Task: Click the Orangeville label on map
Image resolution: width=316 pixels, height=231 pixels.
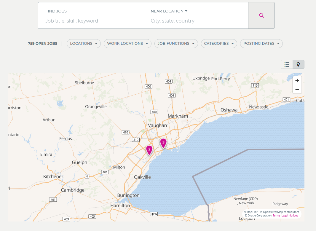Action: click(96, 107)
